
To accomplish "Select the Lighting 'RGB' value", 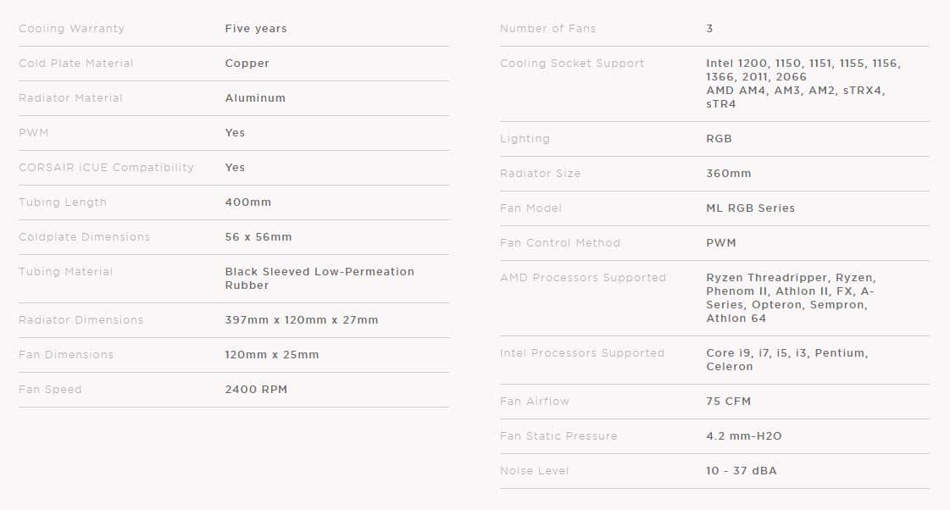I will (719, 138).
